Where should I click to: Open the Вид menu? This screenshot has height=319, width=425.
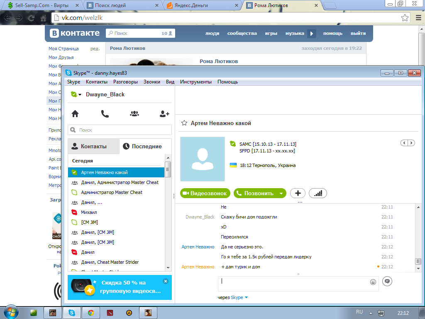170,82
